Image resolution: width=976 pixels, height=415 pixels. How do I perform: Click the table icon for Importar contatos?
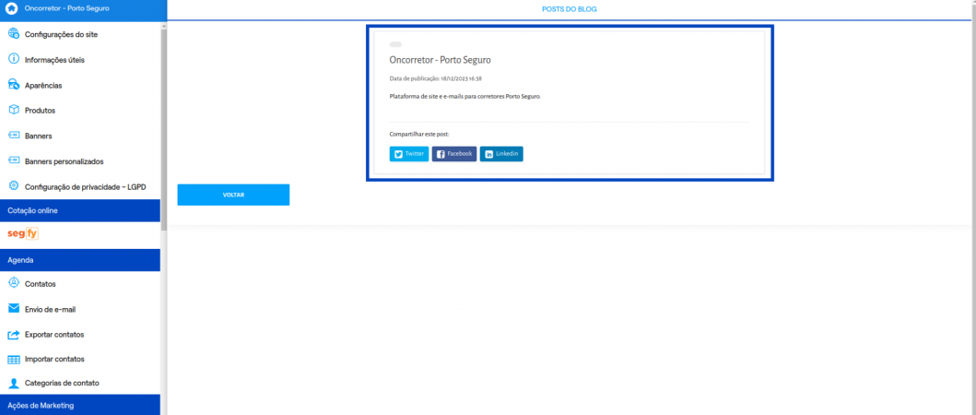coord(14,360)
